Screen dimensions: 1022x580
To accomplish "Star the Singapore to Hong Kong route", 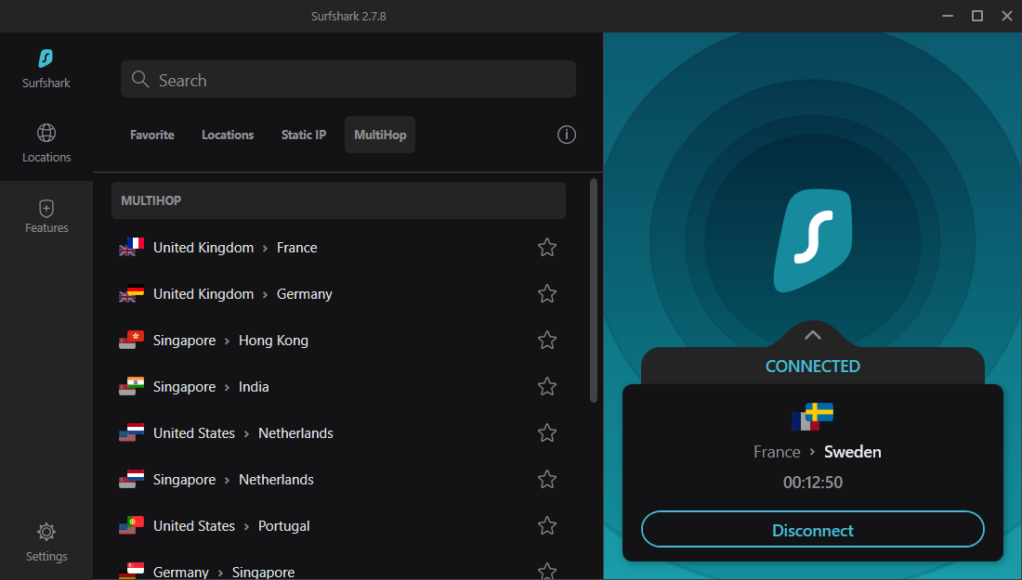I will pos(547,340).
